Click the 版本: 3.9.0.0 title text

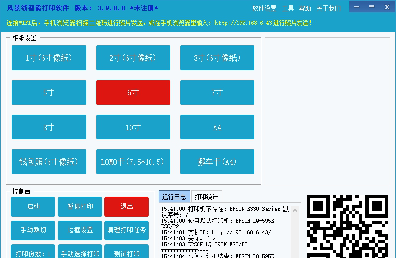[100, 8]
